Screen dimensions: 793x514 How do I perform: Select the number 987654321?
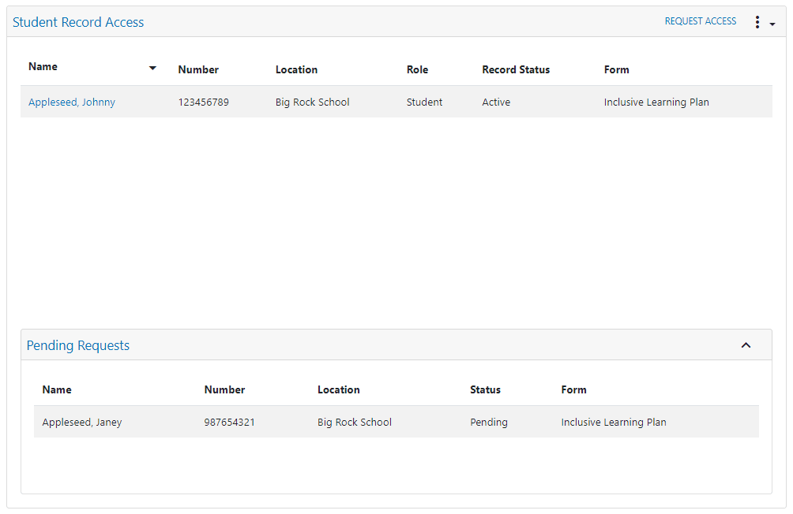(230, 422)
